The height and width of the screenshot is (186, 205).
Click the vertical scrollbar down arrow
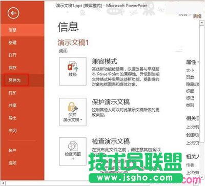pos(202,177)
